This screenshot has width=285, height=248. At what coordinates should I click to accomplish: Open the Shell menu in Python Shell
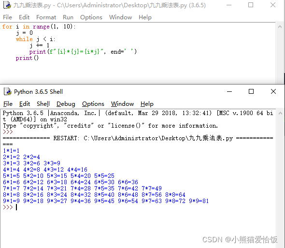pos(43,104)
